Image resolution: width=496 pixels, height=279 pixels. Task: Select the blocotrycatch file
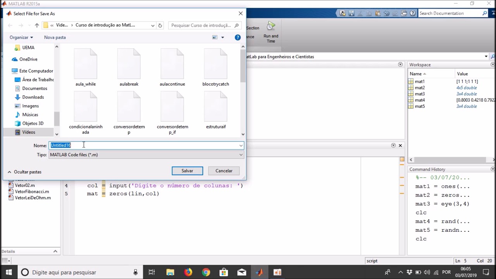pos(215,68)
